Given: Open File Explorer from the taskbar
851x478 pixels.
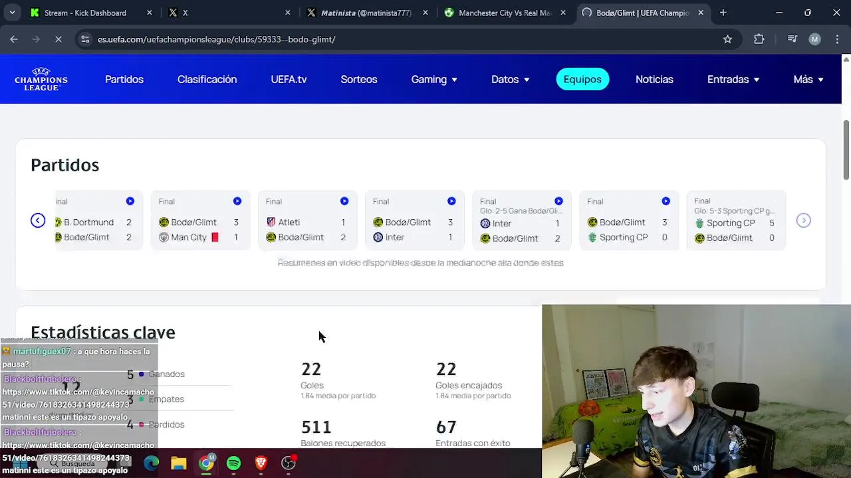Looking at the screenshot, I should pyautogui.click(x=179, y=463).
